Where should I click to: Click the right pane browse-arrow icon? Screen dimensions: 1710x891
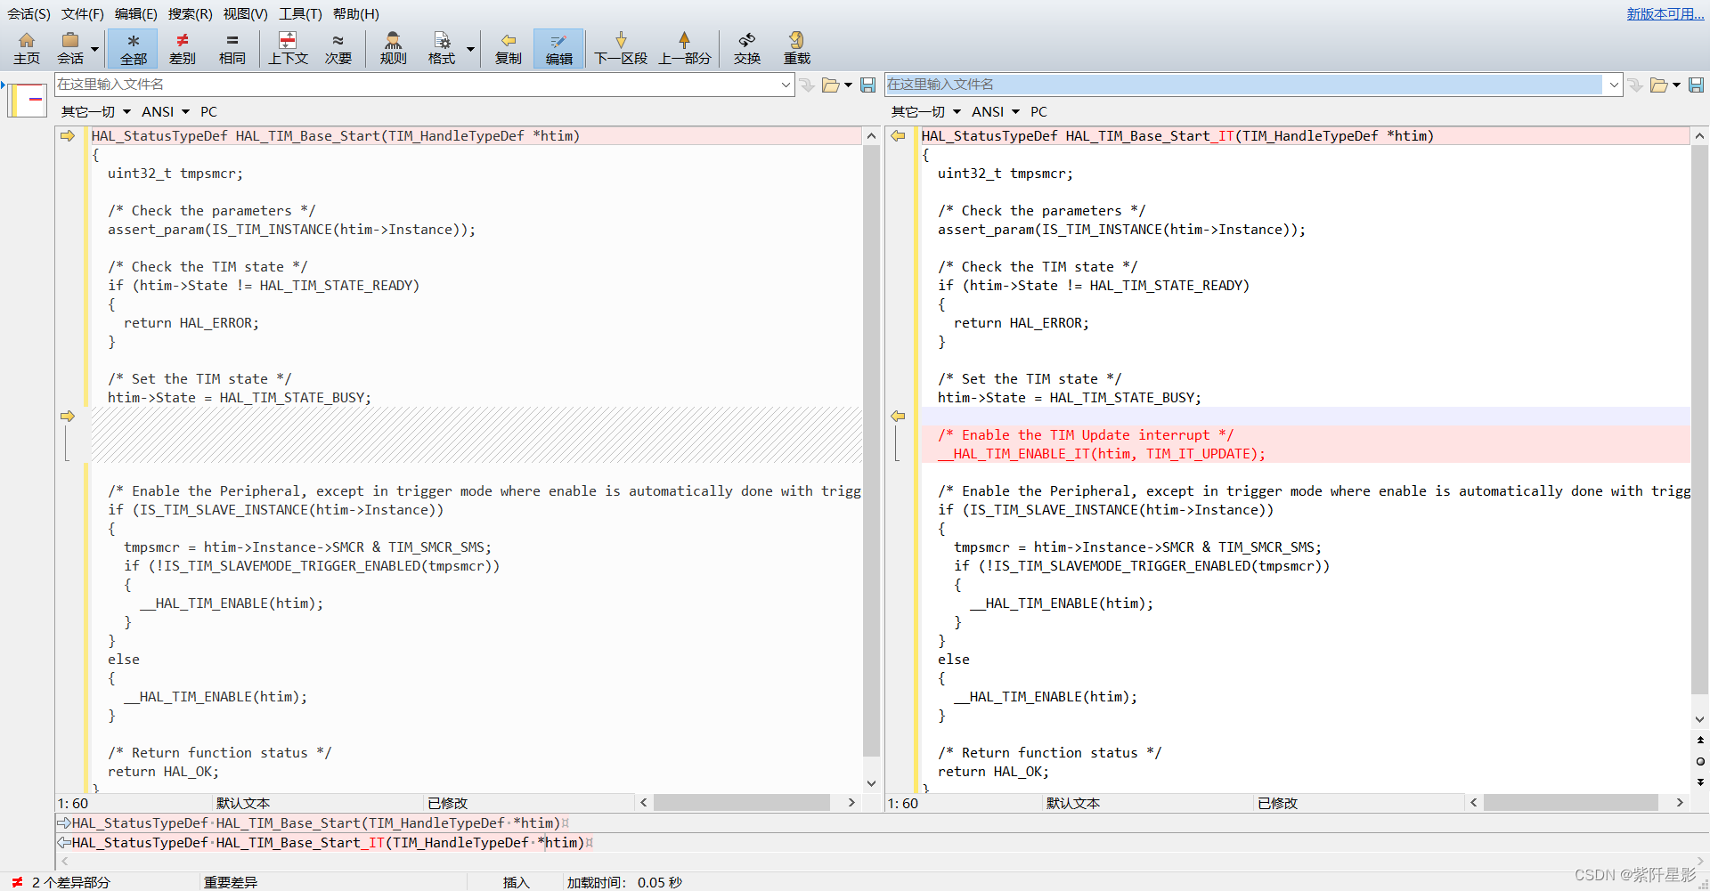click(1635, 85)
